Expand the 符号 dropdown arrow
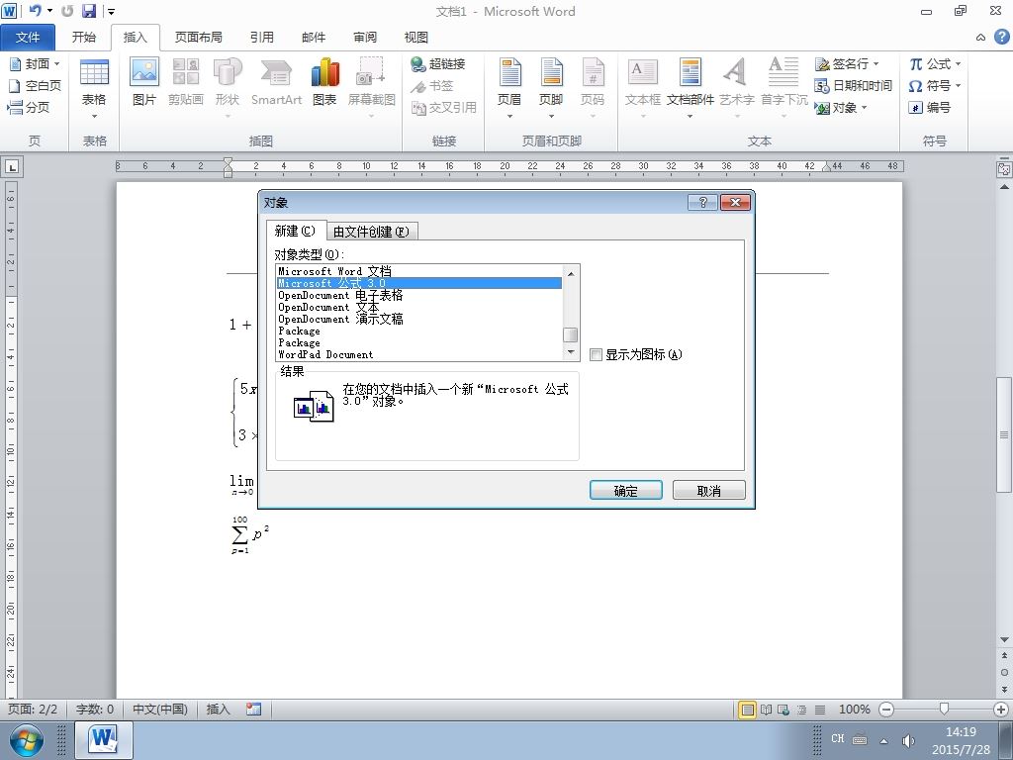 tap(958, 85)
